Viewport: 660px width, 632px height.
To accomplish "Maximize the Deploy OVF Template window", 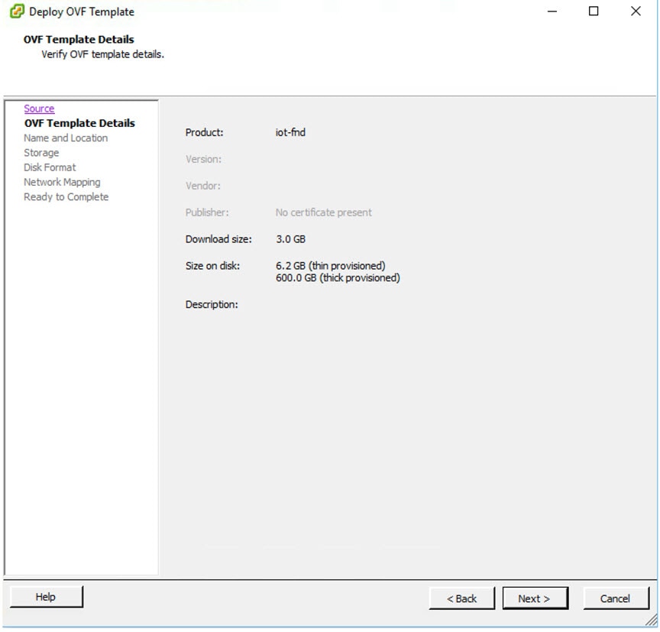I will tap(594, 11).
